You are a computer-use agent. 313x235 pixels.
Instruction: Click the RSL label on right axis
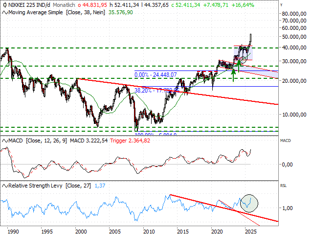point(284,186)
